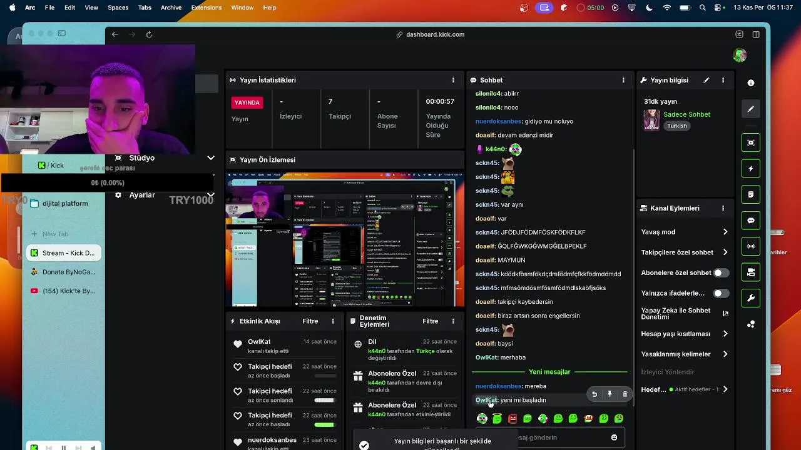The height and width of the screenshot is (450, 801).
Task: Click the Wi-Fi status icon
Action: click(666, 7)
